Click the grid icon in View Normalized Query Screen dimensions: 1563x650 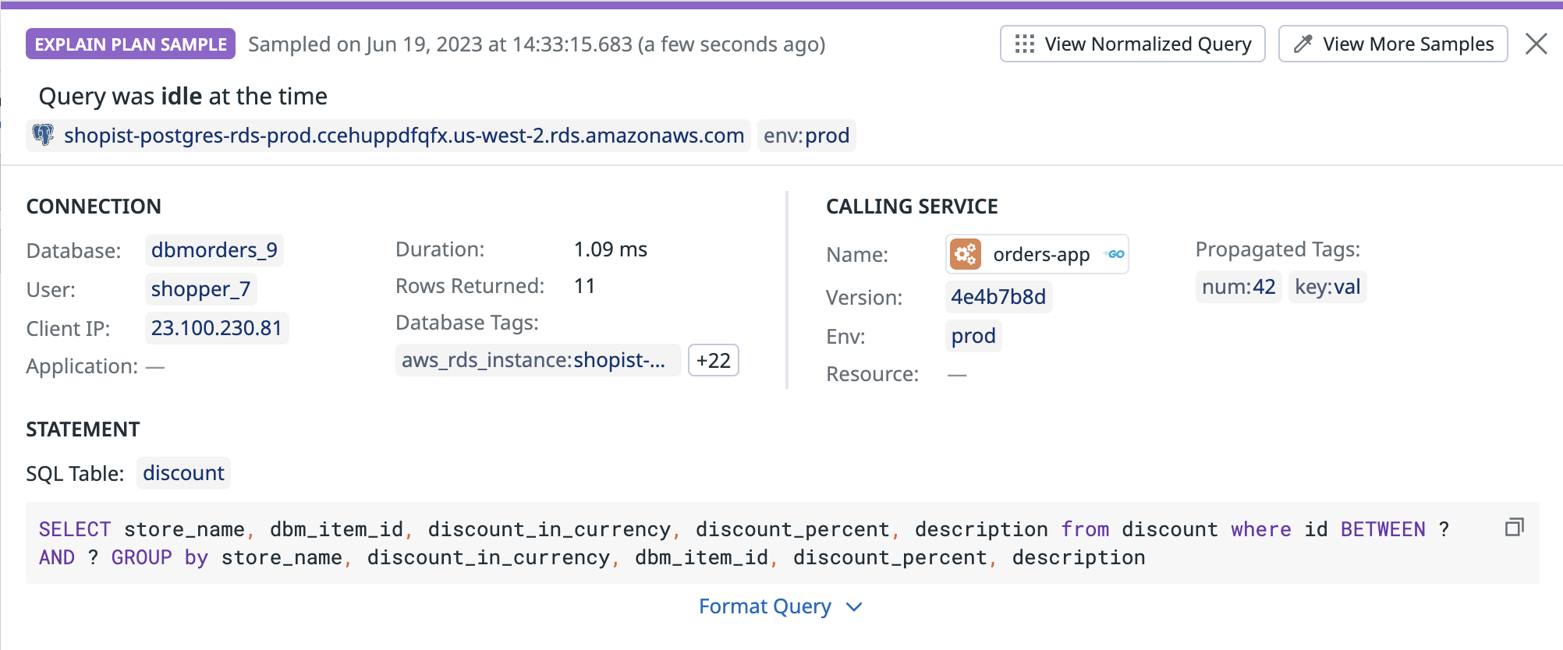[1024, 44]
